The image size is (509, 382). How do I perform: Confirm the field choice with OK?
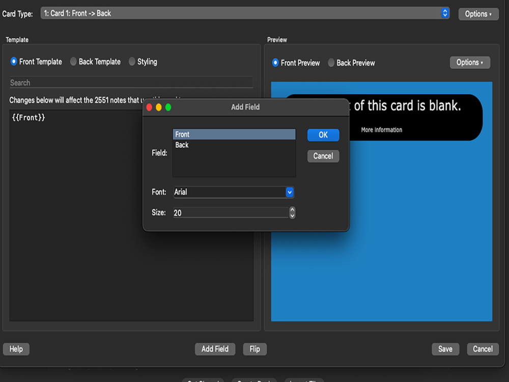pyautogui.click(x=323, y=134)
